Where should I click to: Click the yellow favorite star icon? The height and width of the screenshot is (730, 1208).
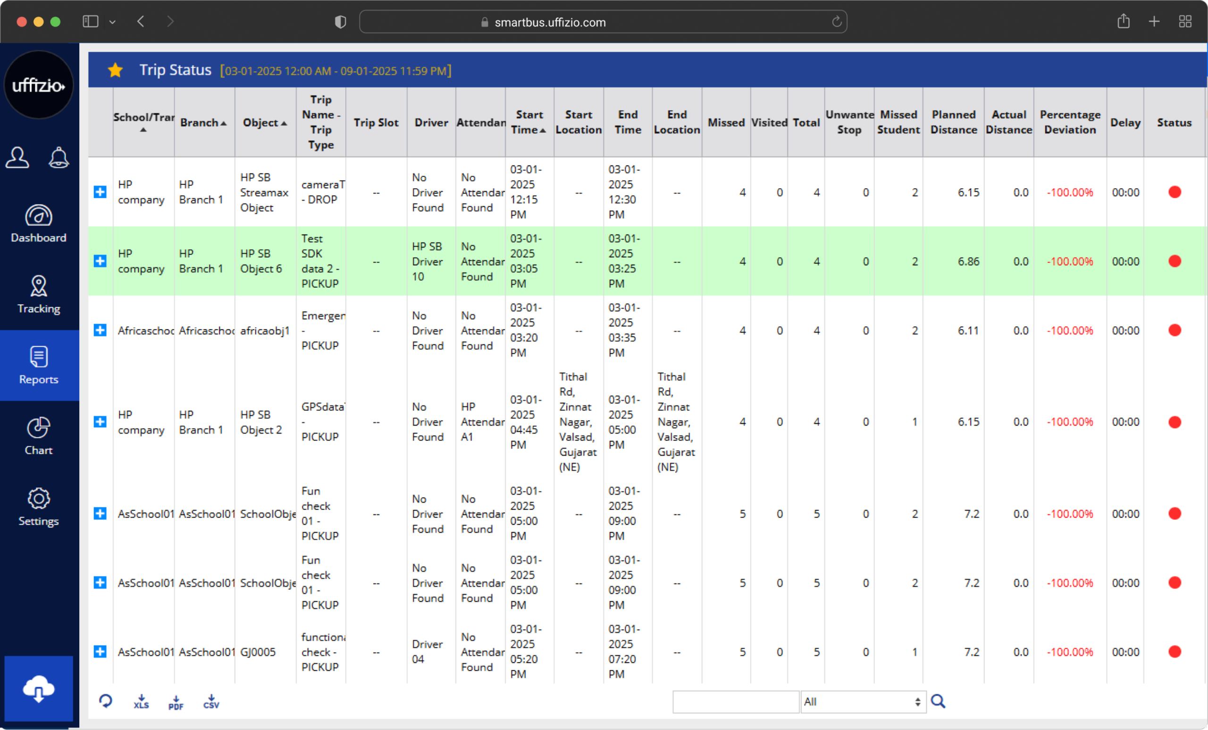tap(115, 70)
